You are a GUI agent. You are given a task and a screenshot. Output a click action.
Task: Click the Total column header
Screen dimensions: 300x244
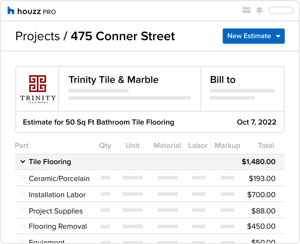(x=266, y=146)
